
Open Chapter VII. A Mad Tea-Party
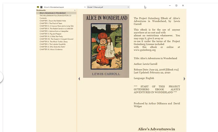pos(51,36)
